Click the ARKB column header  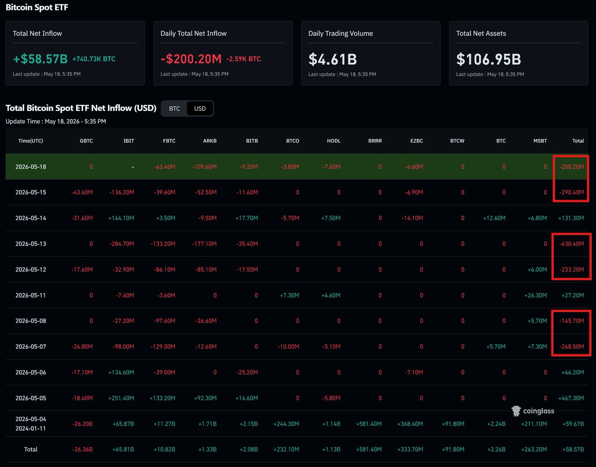tap(210, 141)
